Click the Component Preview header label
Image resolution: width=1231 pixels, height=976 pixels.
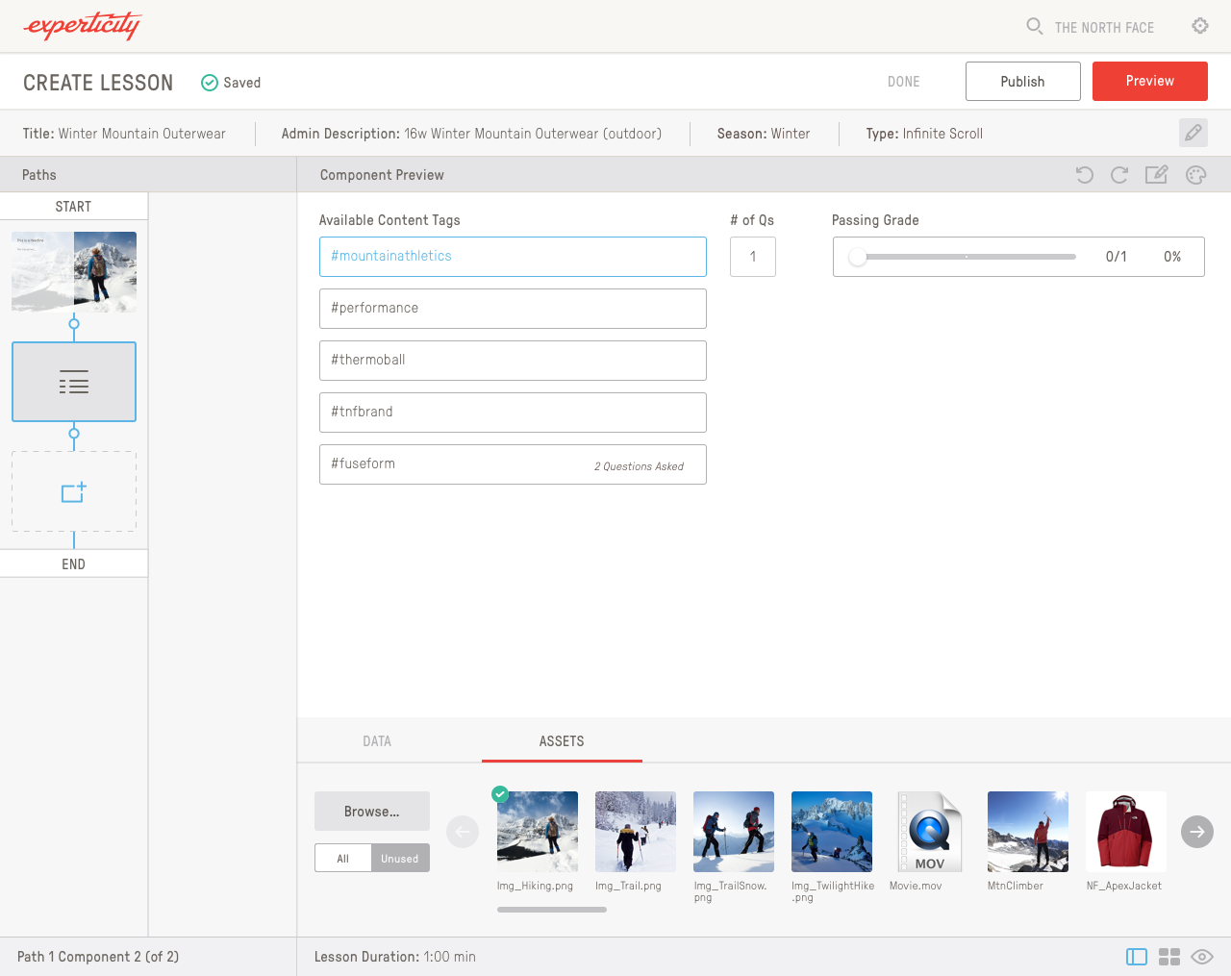tap(382, 175)
